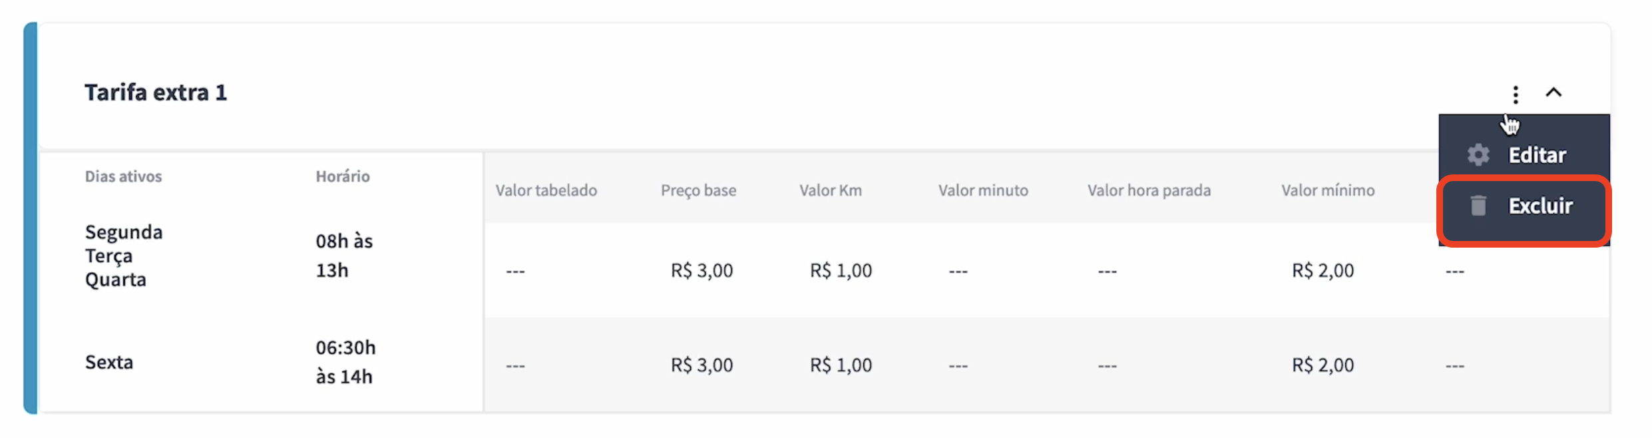Click the 08h às 13h schedule
This screenshot has width=1652, height=438.
click(x=344, y=256)
